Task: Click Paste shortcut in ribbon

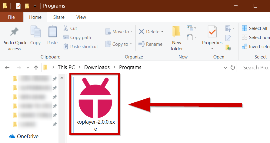Action: point(80,46)
